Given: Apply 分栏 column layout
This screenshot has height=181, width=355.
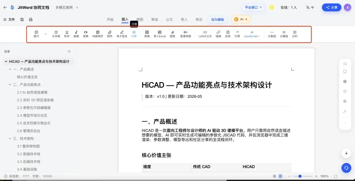Looking at the screenshot, I should click(295, 34).
